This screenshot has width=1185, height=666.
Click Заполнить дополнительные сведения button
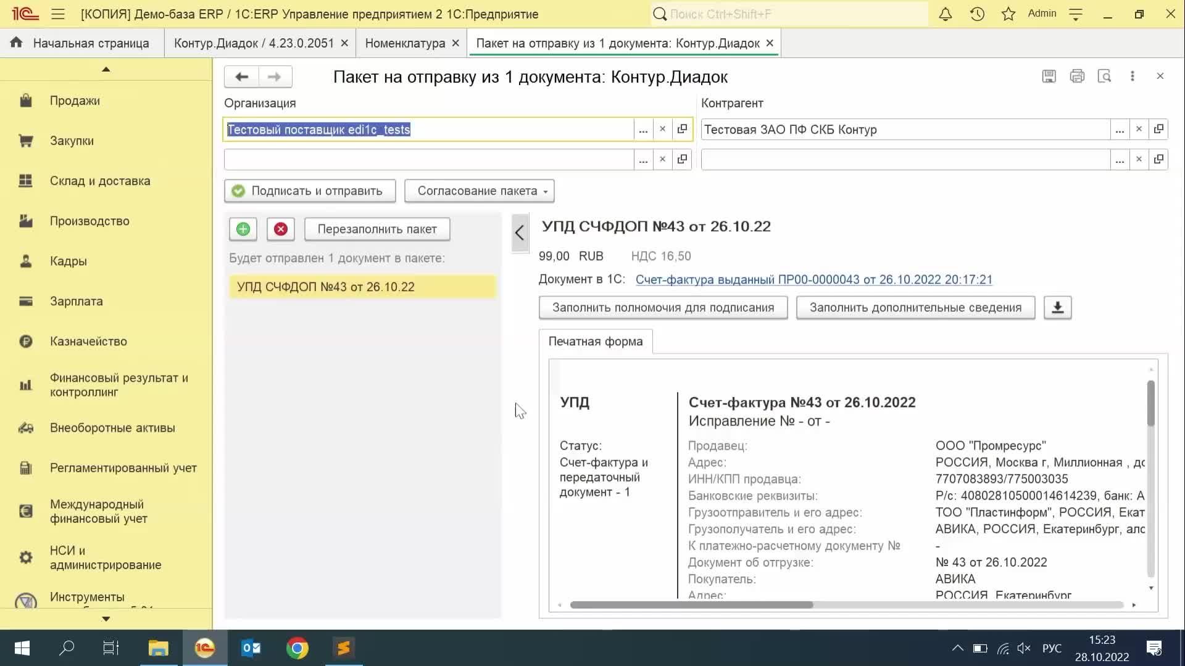(915, 308)
